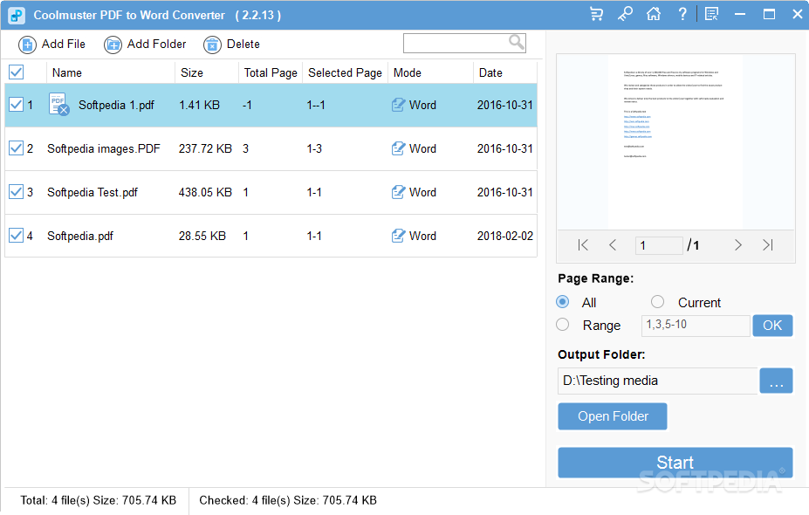Click the Total Page column header
Viewport: 809px width, 515px height.
point(271,72)
